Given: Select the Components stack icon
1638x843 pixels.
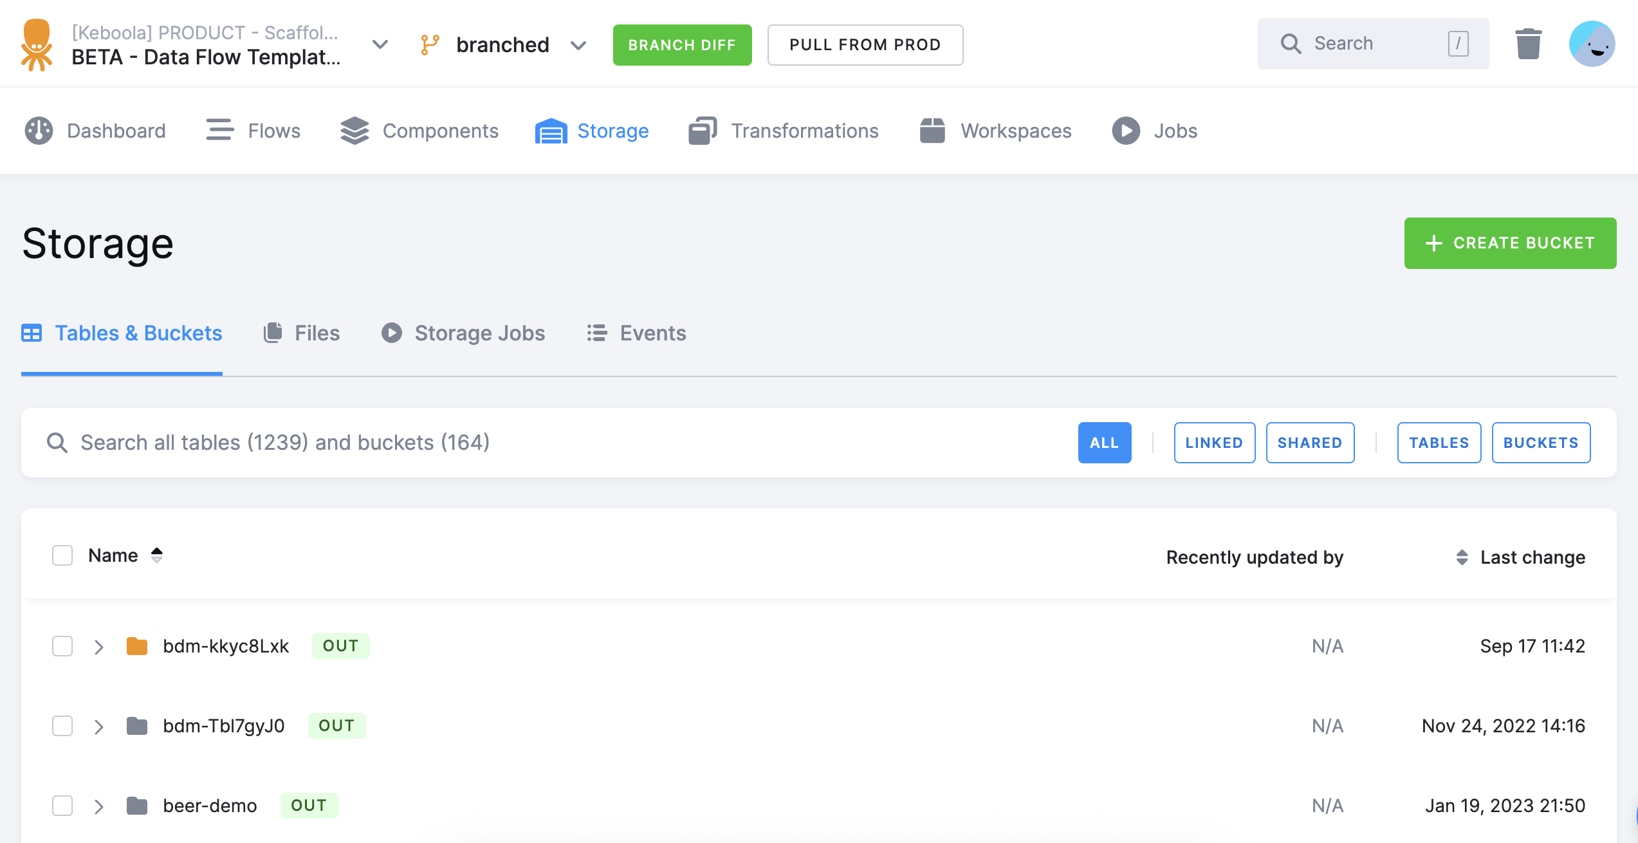Looking at the screenshot, I should (354, 131).
